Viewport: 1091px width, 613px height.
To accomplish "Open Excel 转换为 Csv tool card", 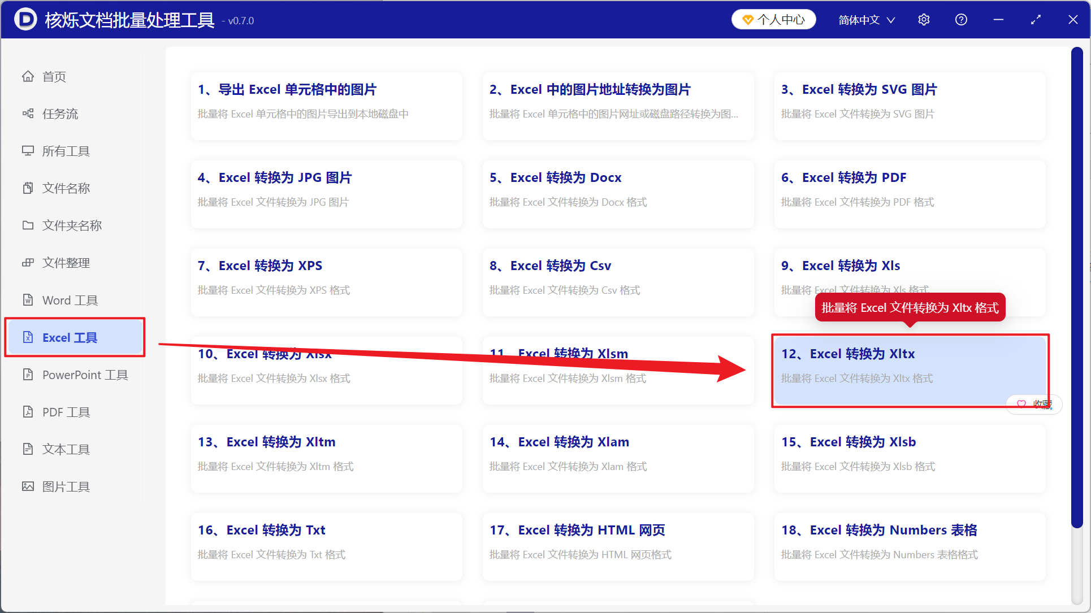I will click(618, 282).
